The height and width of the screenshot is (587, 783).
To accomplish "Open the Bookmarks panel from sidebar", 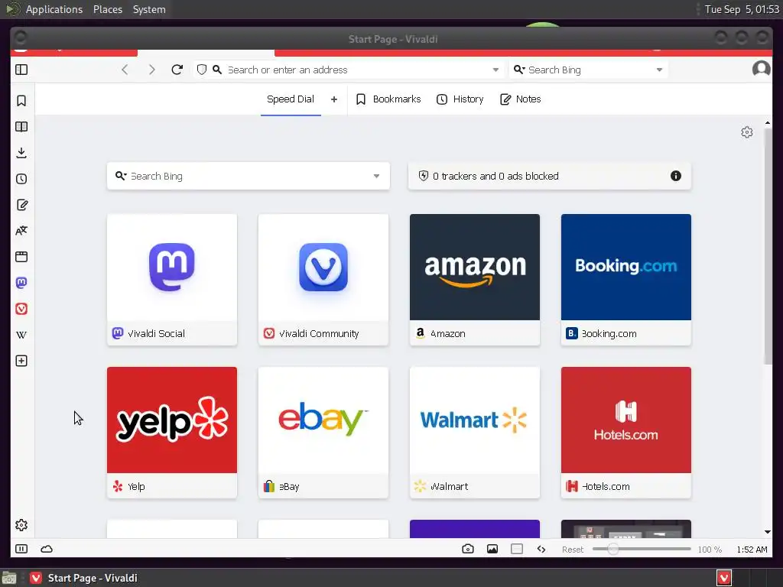I will pos(21,101).
